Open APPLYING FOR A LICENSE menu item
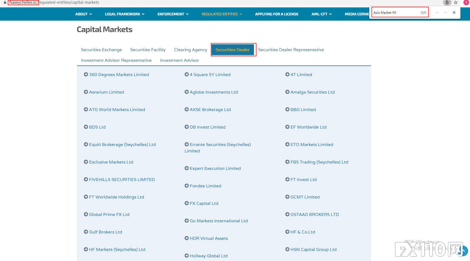Screen dimensions: 470x261 [276, 14]
